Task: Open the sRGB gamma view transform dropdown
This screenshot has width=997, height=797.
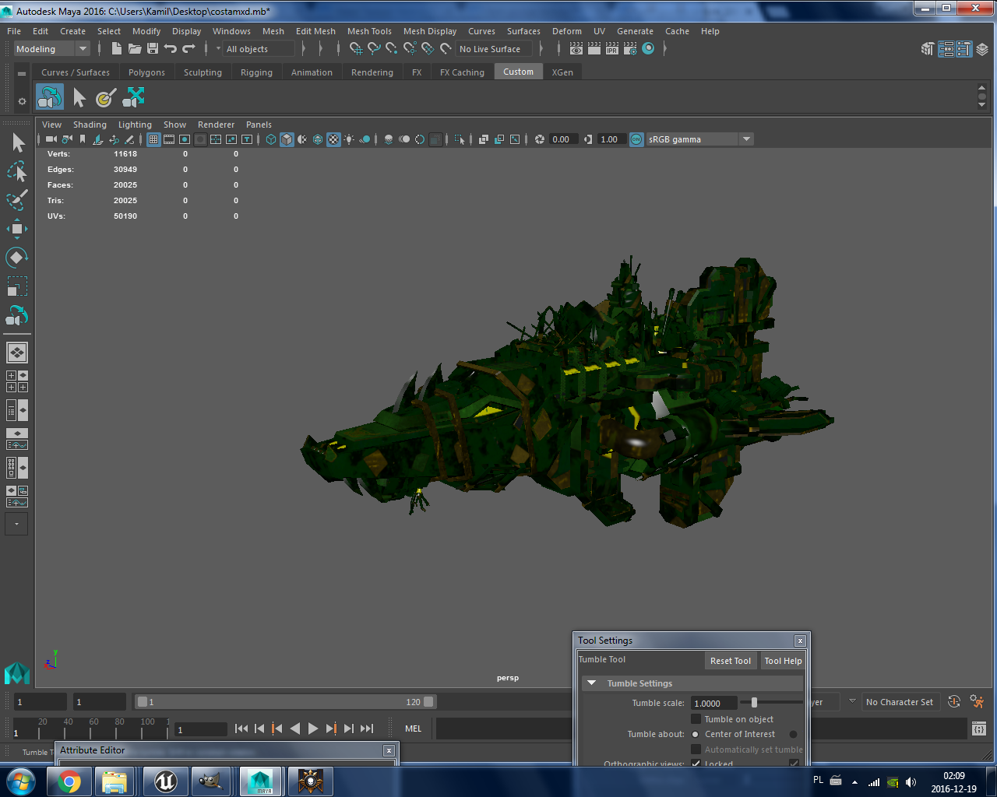Action: pos(745,139)
